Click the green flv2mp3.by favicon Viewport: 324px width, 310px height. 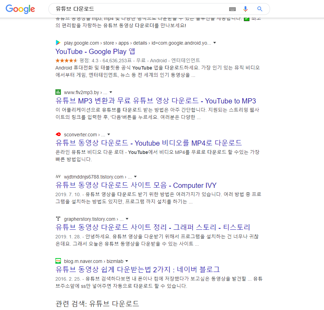point(58,92)
